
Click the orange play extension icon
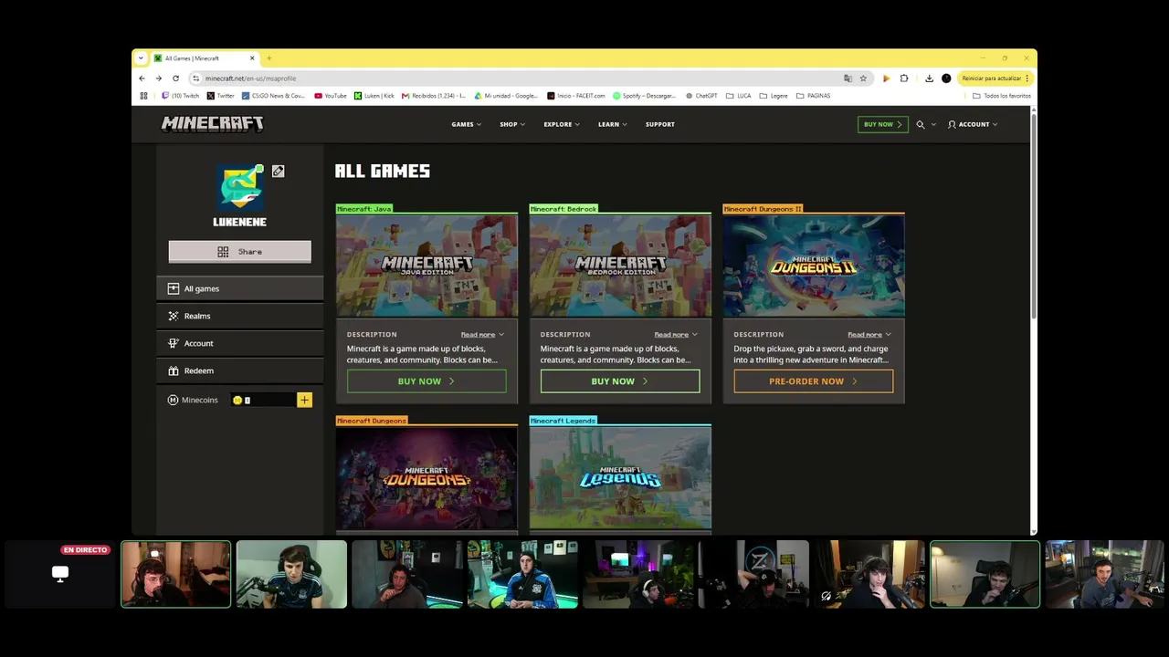(886, 78)
